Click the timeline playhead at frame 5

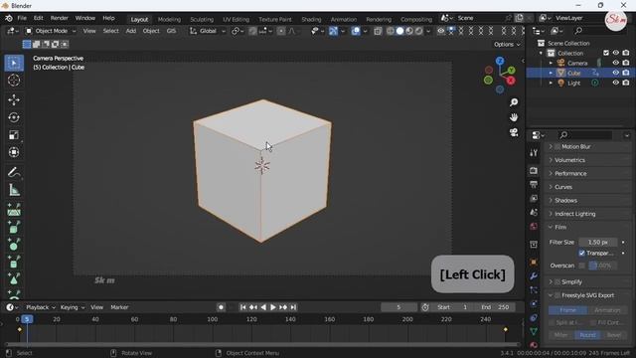27,319
